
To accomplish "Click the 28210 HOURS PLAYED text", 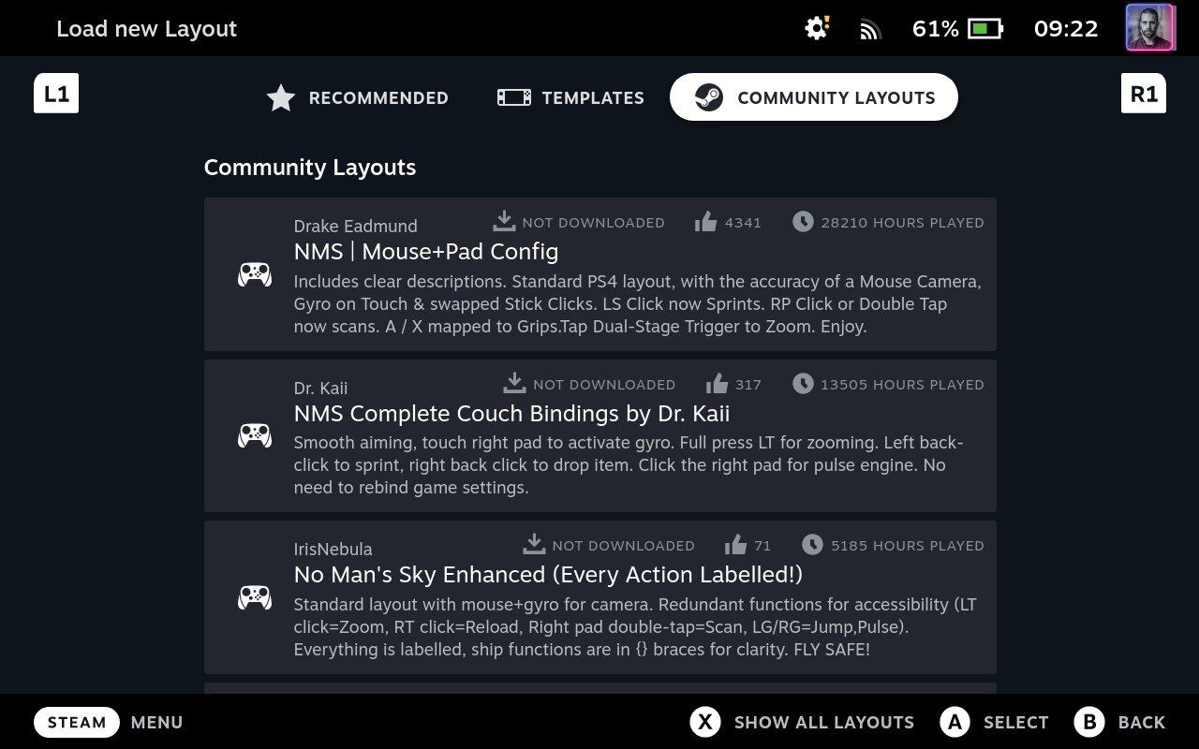I will click(903, 223).
